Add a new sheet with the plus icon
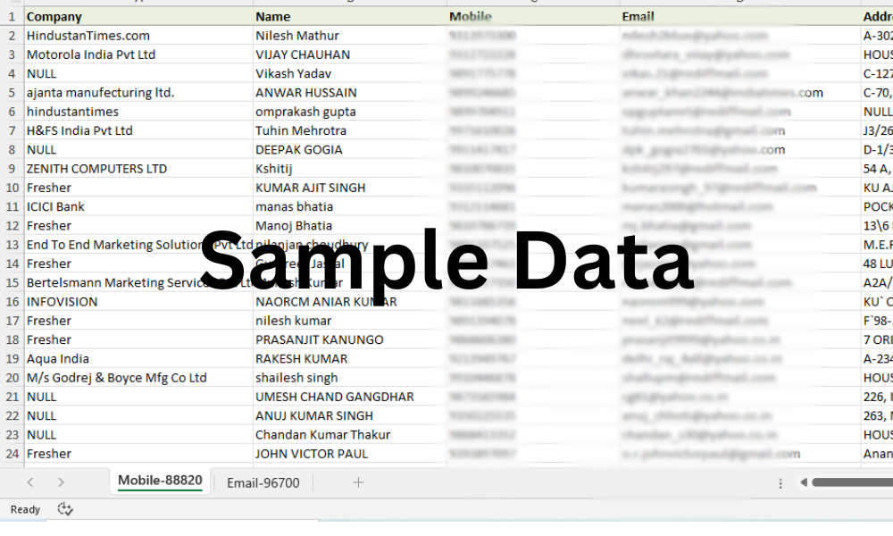The image size is (893, 536). [x=358, y=482]
